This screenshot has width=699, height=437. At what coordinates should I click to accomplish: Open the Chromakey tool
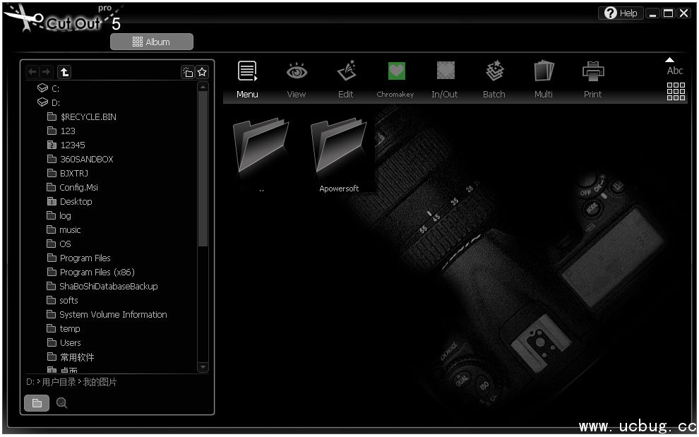[396, 72]
